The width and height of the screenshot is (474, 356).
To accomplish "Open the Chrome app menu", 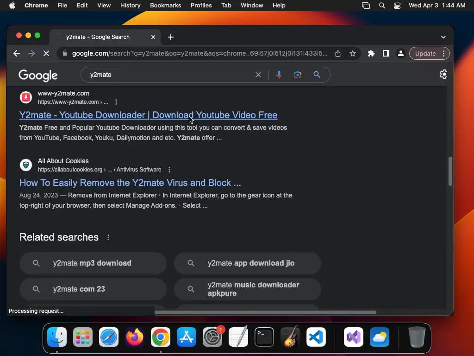I will coord(36,6).
